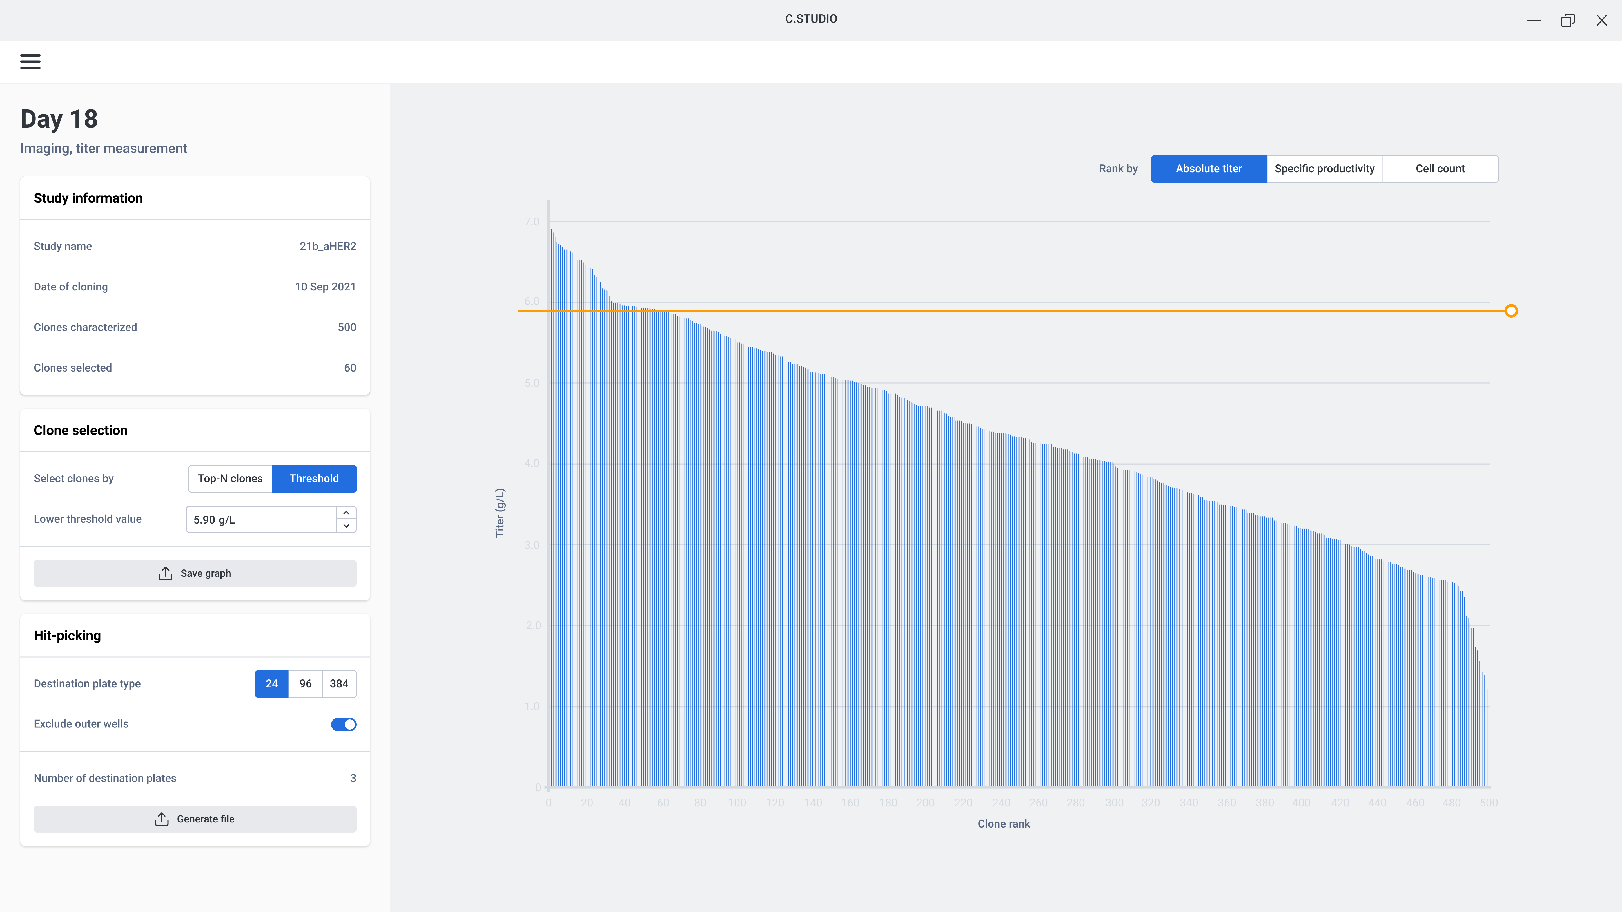Click the Generate file button
The width and height of the screenshot is (1622, 912).
[x=195, y=819]
